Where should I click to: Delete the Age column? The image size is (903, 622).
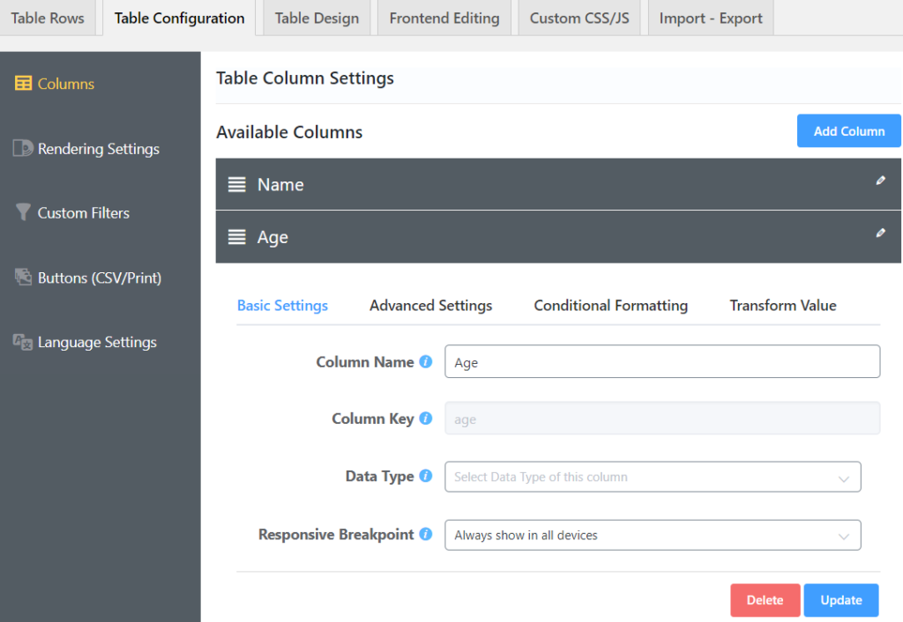765,600
